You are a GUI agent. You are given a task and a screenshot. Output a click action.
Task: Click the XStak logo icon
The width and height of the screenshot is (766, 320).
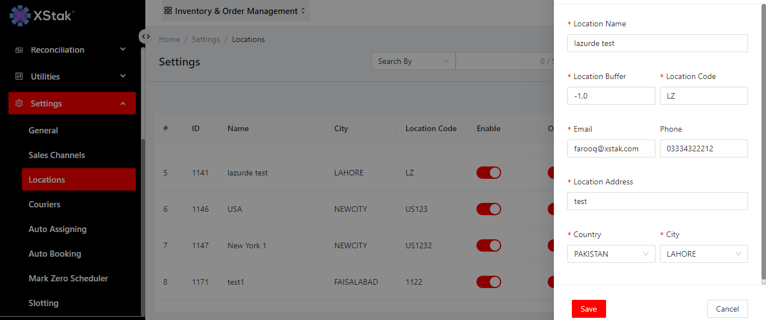20,15
